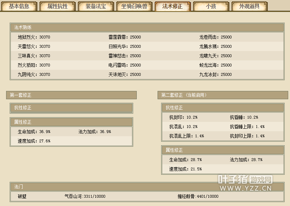Click the 法门 section header
This screenshot has height=206, width=290.
pyautogui.click(x=19, y=187)
